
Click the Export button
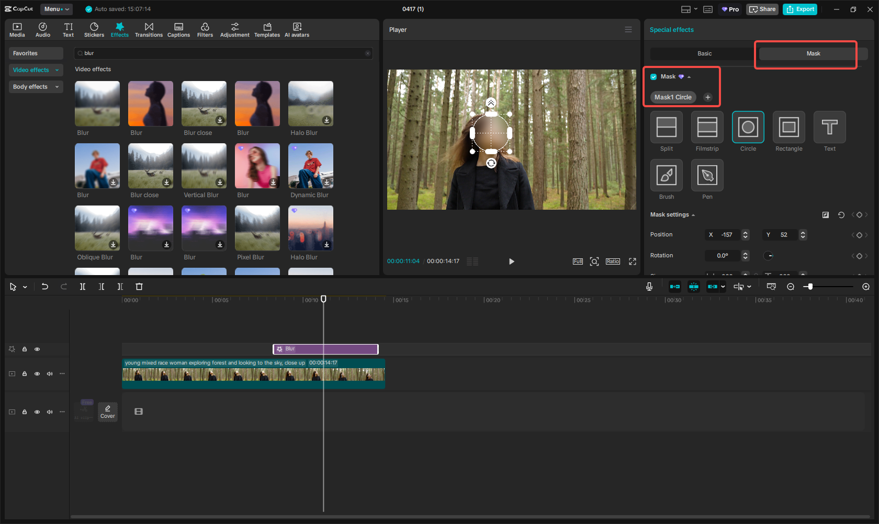point(799,9)
